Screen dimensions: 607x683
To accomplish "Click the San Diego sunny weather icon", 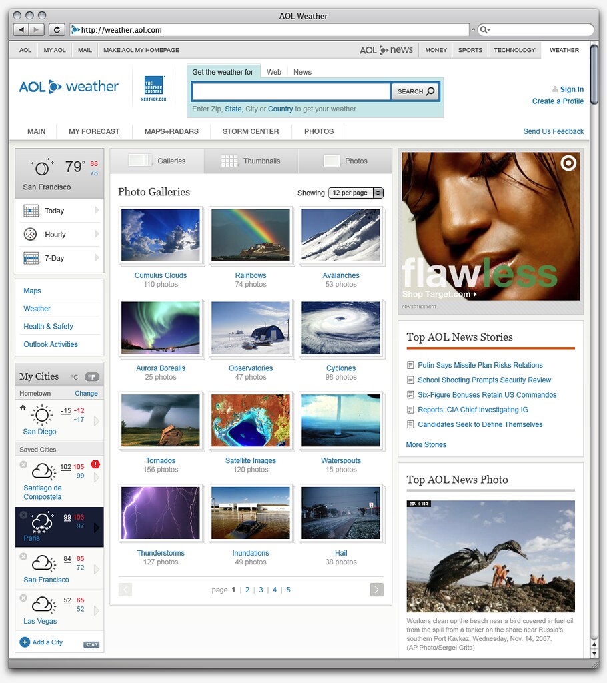I will pyautogui.click(x=42, y=415).
